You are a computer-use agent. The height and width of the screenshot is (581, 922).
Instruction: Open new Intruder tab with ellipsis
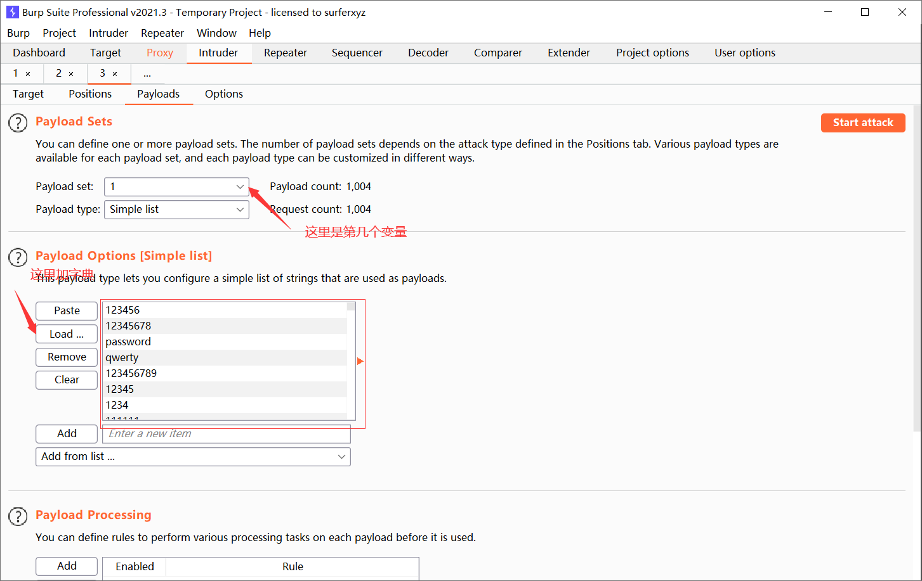(x=147, y=73)
